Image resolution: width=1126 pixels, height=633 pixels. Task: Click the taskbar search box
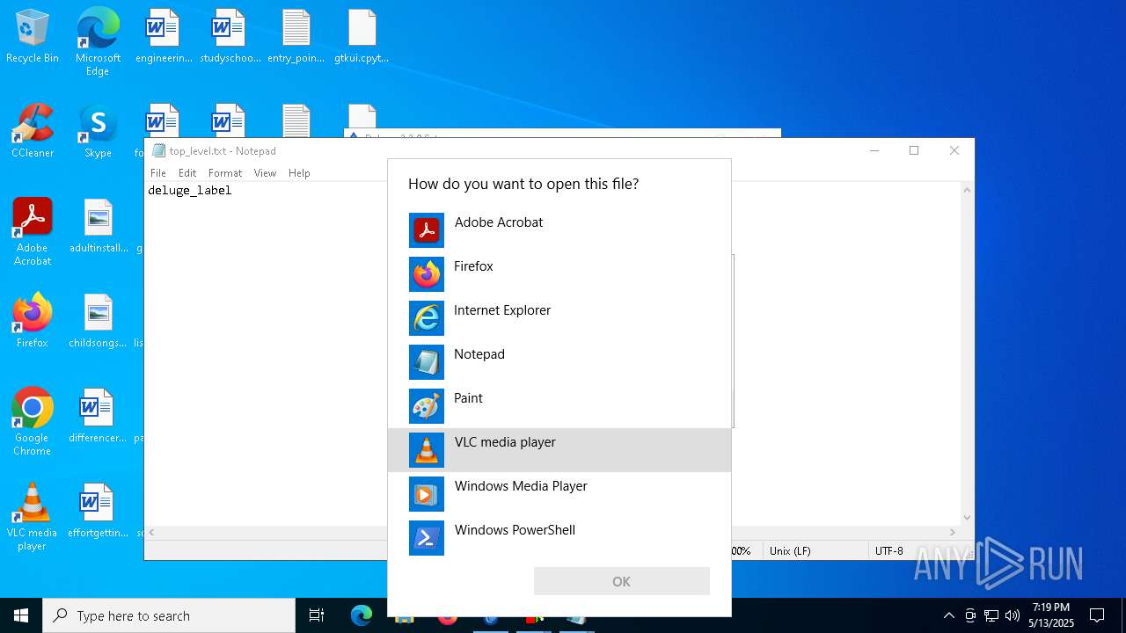pyautogui.click(x=169, y=615)
